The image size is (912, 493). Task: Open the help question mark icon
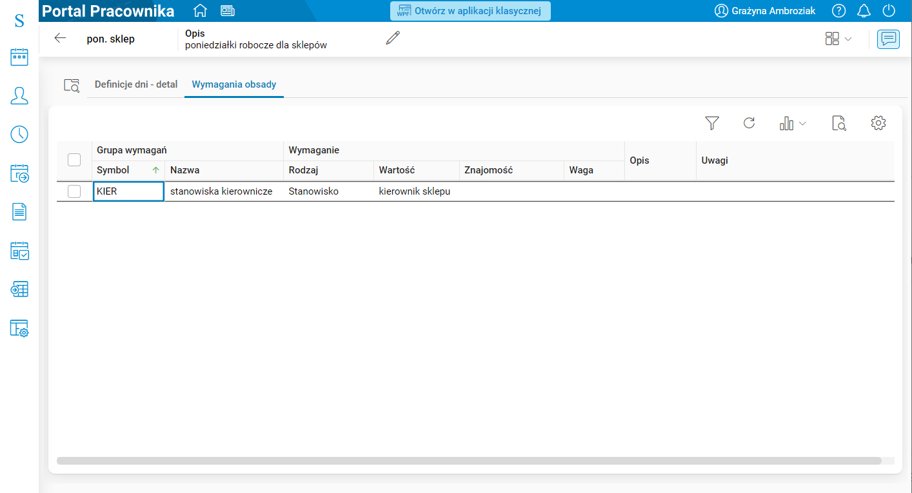pos(838,11)
